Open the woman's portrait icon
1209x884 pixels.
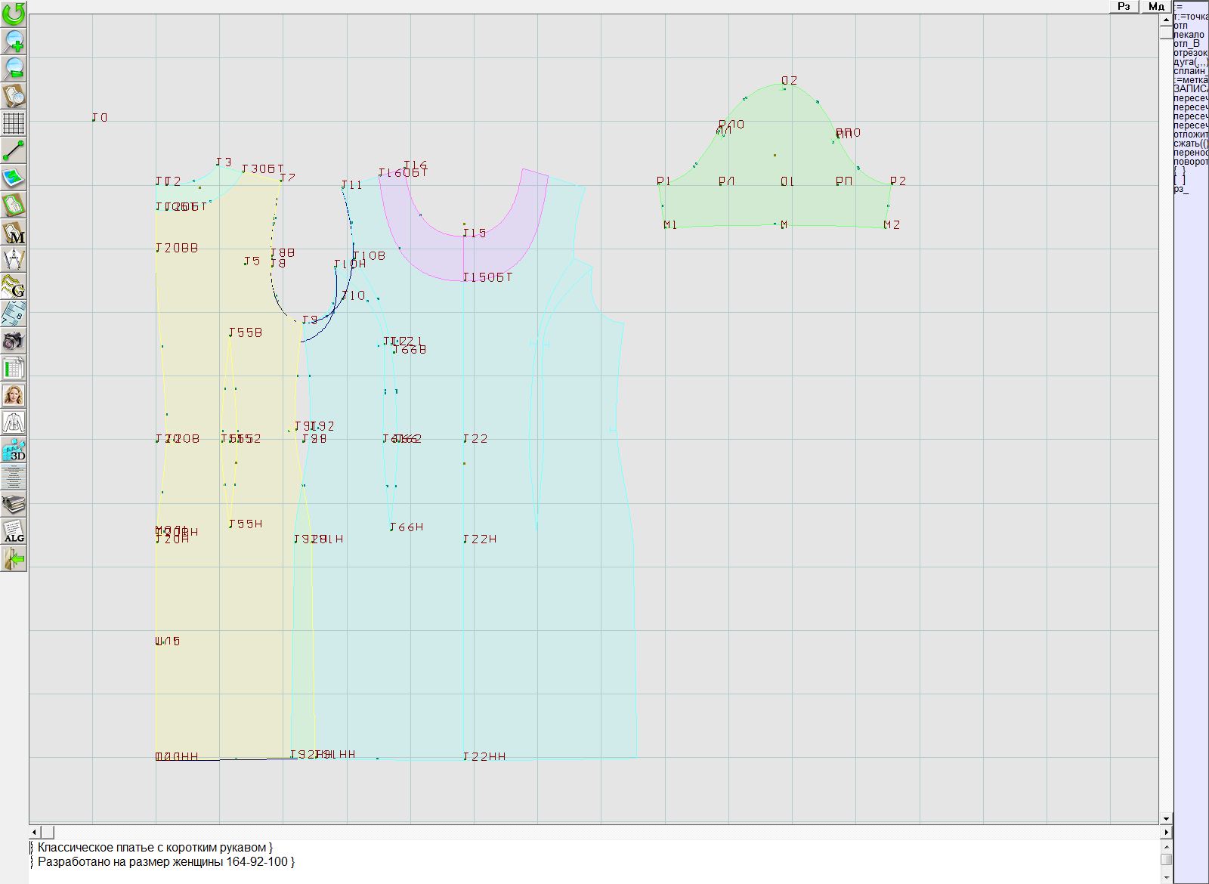click(14, 395)
